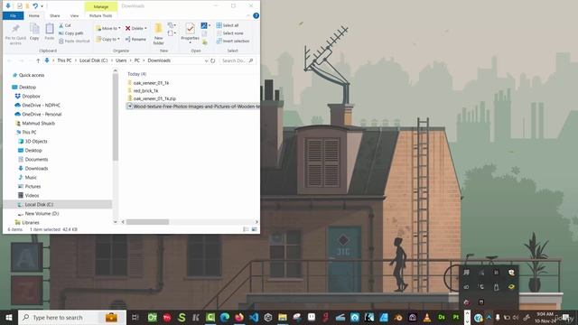The height and width of the screenshot is (325, 578).
Task: Click the File Explorer taskbar icon
Action: tap(283, 317)
